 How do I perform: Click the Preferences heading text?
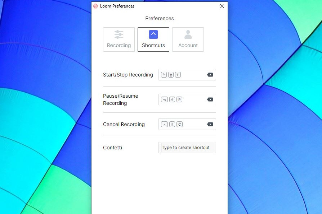coord(160,18)
